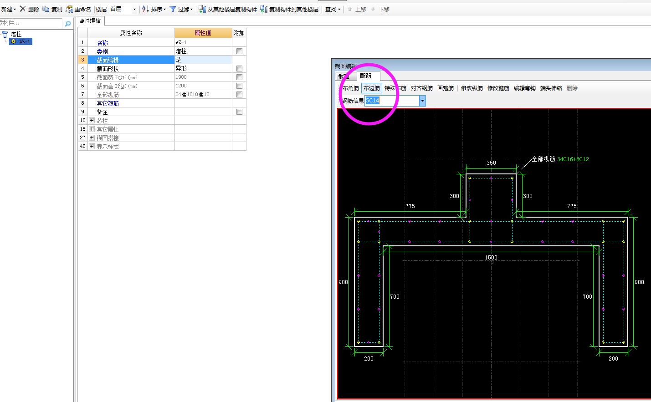Image resolution: width=651 pixels, height=402 pixels.
Task: Toggle the 截面形状 row 附加 checkbox
Action: [239, 68]
